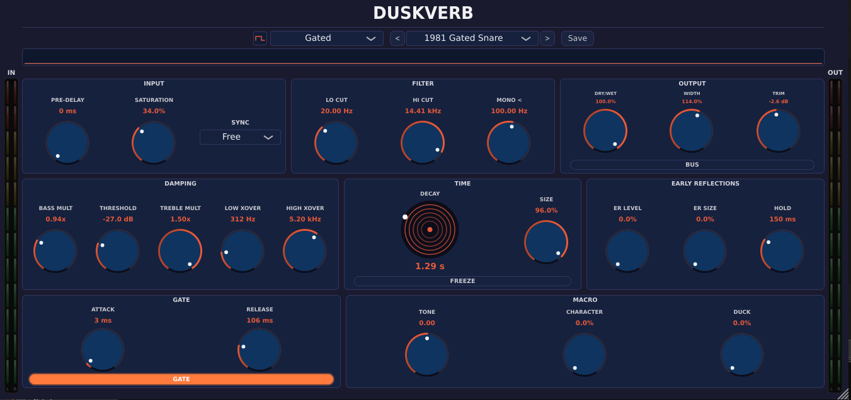
Task: Click the macro Character knob
Action: [585, 355]
